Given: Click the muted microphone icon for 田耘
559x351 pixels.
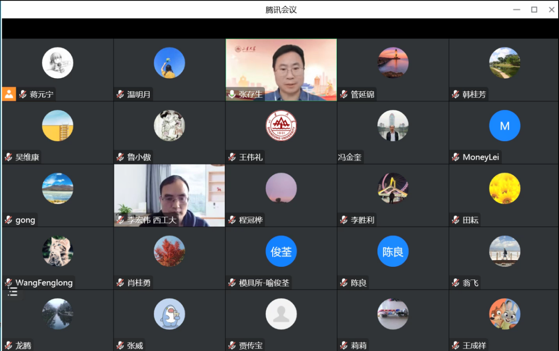Looking at the screenshot, I should 456,220.
